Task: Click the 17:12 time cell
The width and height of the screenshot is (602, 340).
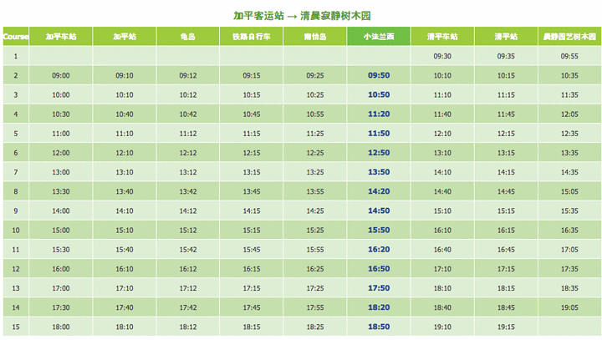Action: (188, 288)
